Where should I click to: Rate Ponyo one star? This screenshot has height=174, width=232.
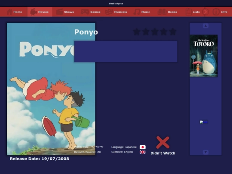coord(137,32)
